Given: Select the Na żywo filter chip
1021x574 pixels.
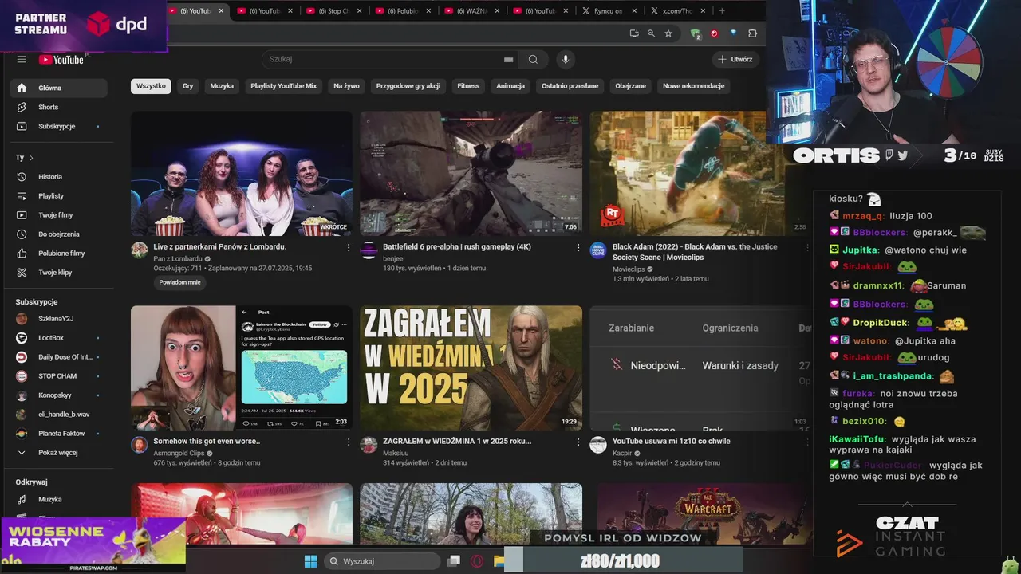Looking at the screenshot, I should pos(346,86).
